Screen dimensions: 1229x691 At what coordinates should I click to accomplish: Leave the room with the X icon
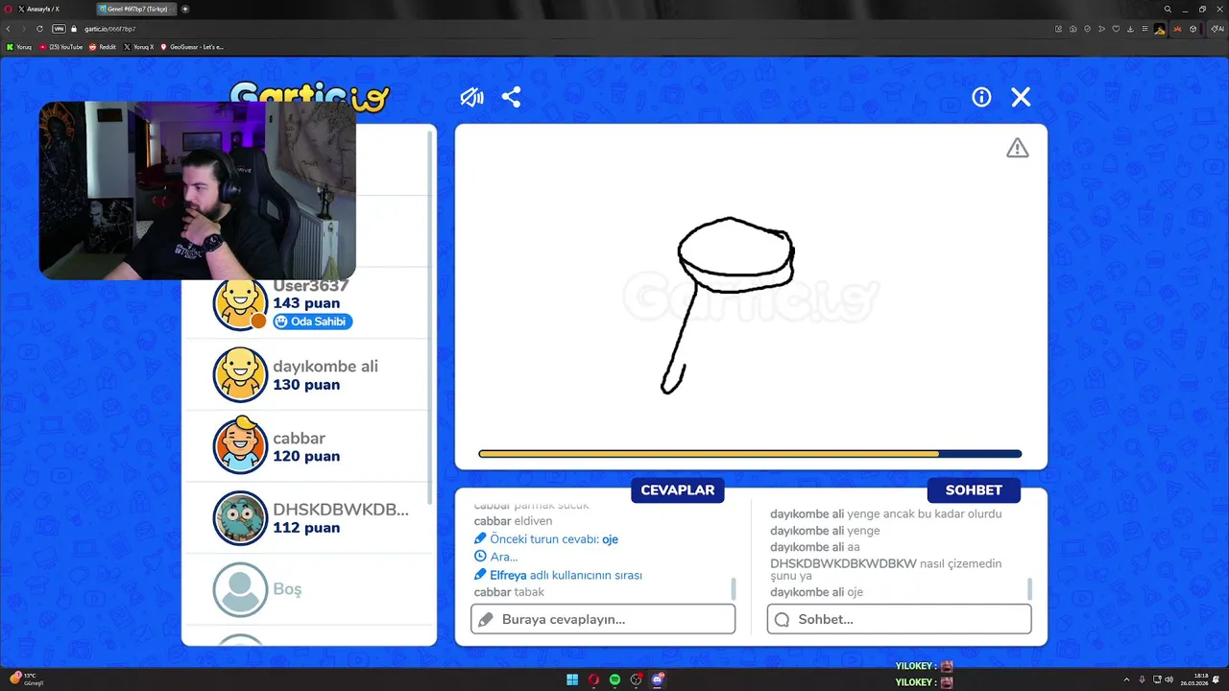[1021, 97]
